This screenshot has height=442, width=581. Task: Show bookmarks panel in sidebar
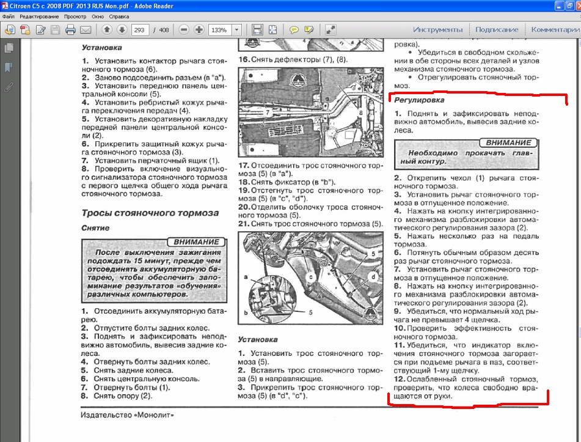pyautogui.click(x=9, y=67)
